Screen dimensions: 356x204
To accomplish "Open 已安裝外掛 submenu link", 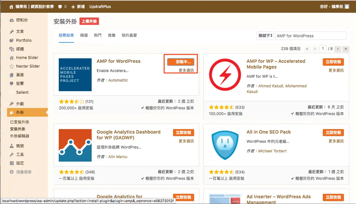I will pyautogui.click(x=19, y=122).
